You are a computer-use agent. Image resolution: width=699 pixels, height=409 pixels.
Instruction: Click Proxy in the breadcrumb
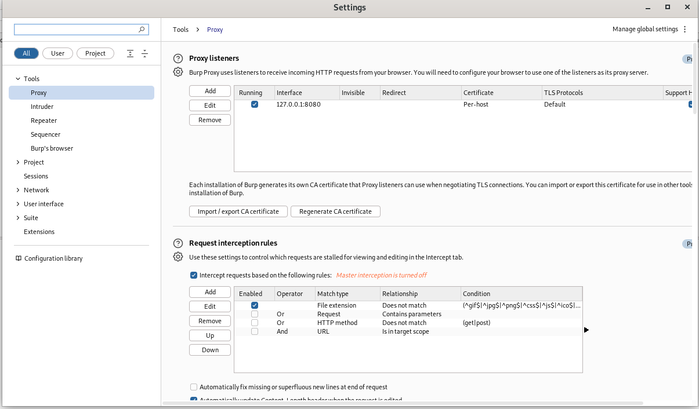[x=215, y=30]
